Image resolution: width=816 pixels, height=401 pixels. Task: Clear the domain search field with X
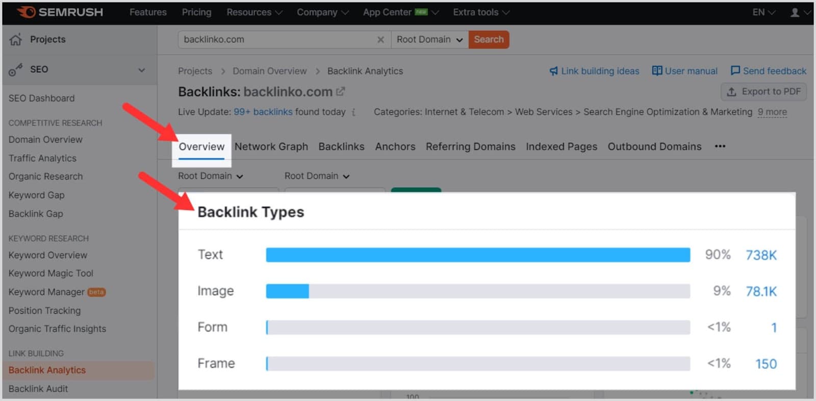(380, 40)
